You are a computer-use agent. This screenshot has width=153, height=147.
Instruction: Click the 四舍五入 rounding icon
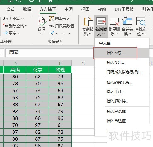click(52, 19)
